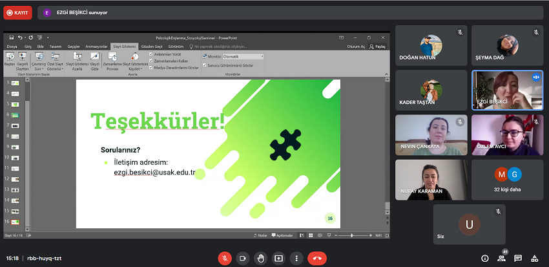This screenshot has width=549, height=267.
Task: Click the KAYIT recording button
Action: [x=17, y=12]
